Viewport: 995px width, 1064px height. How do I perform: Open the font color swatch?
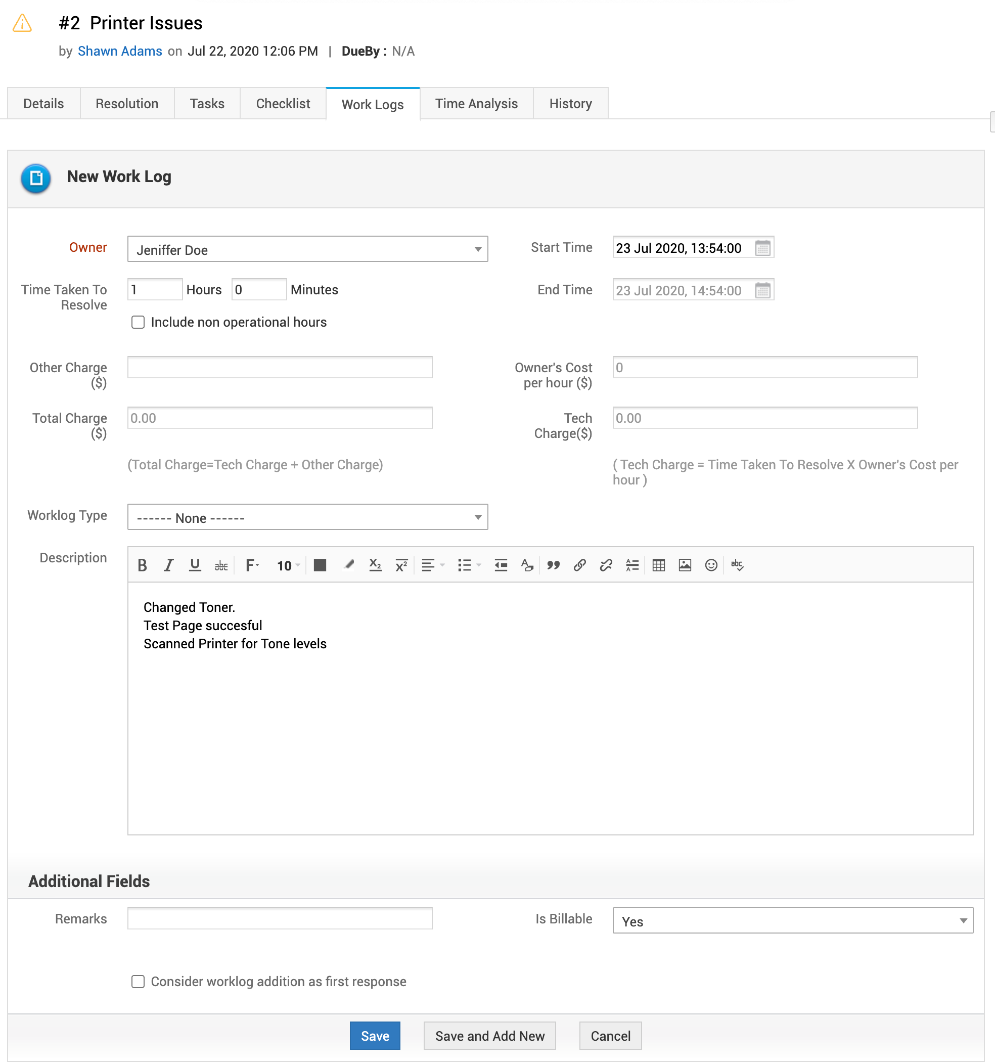(320, 565)
